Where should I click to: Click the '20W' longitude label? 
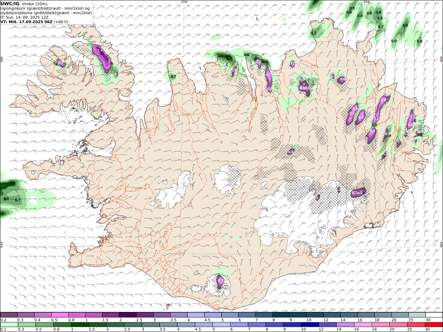tap(184, 2)
